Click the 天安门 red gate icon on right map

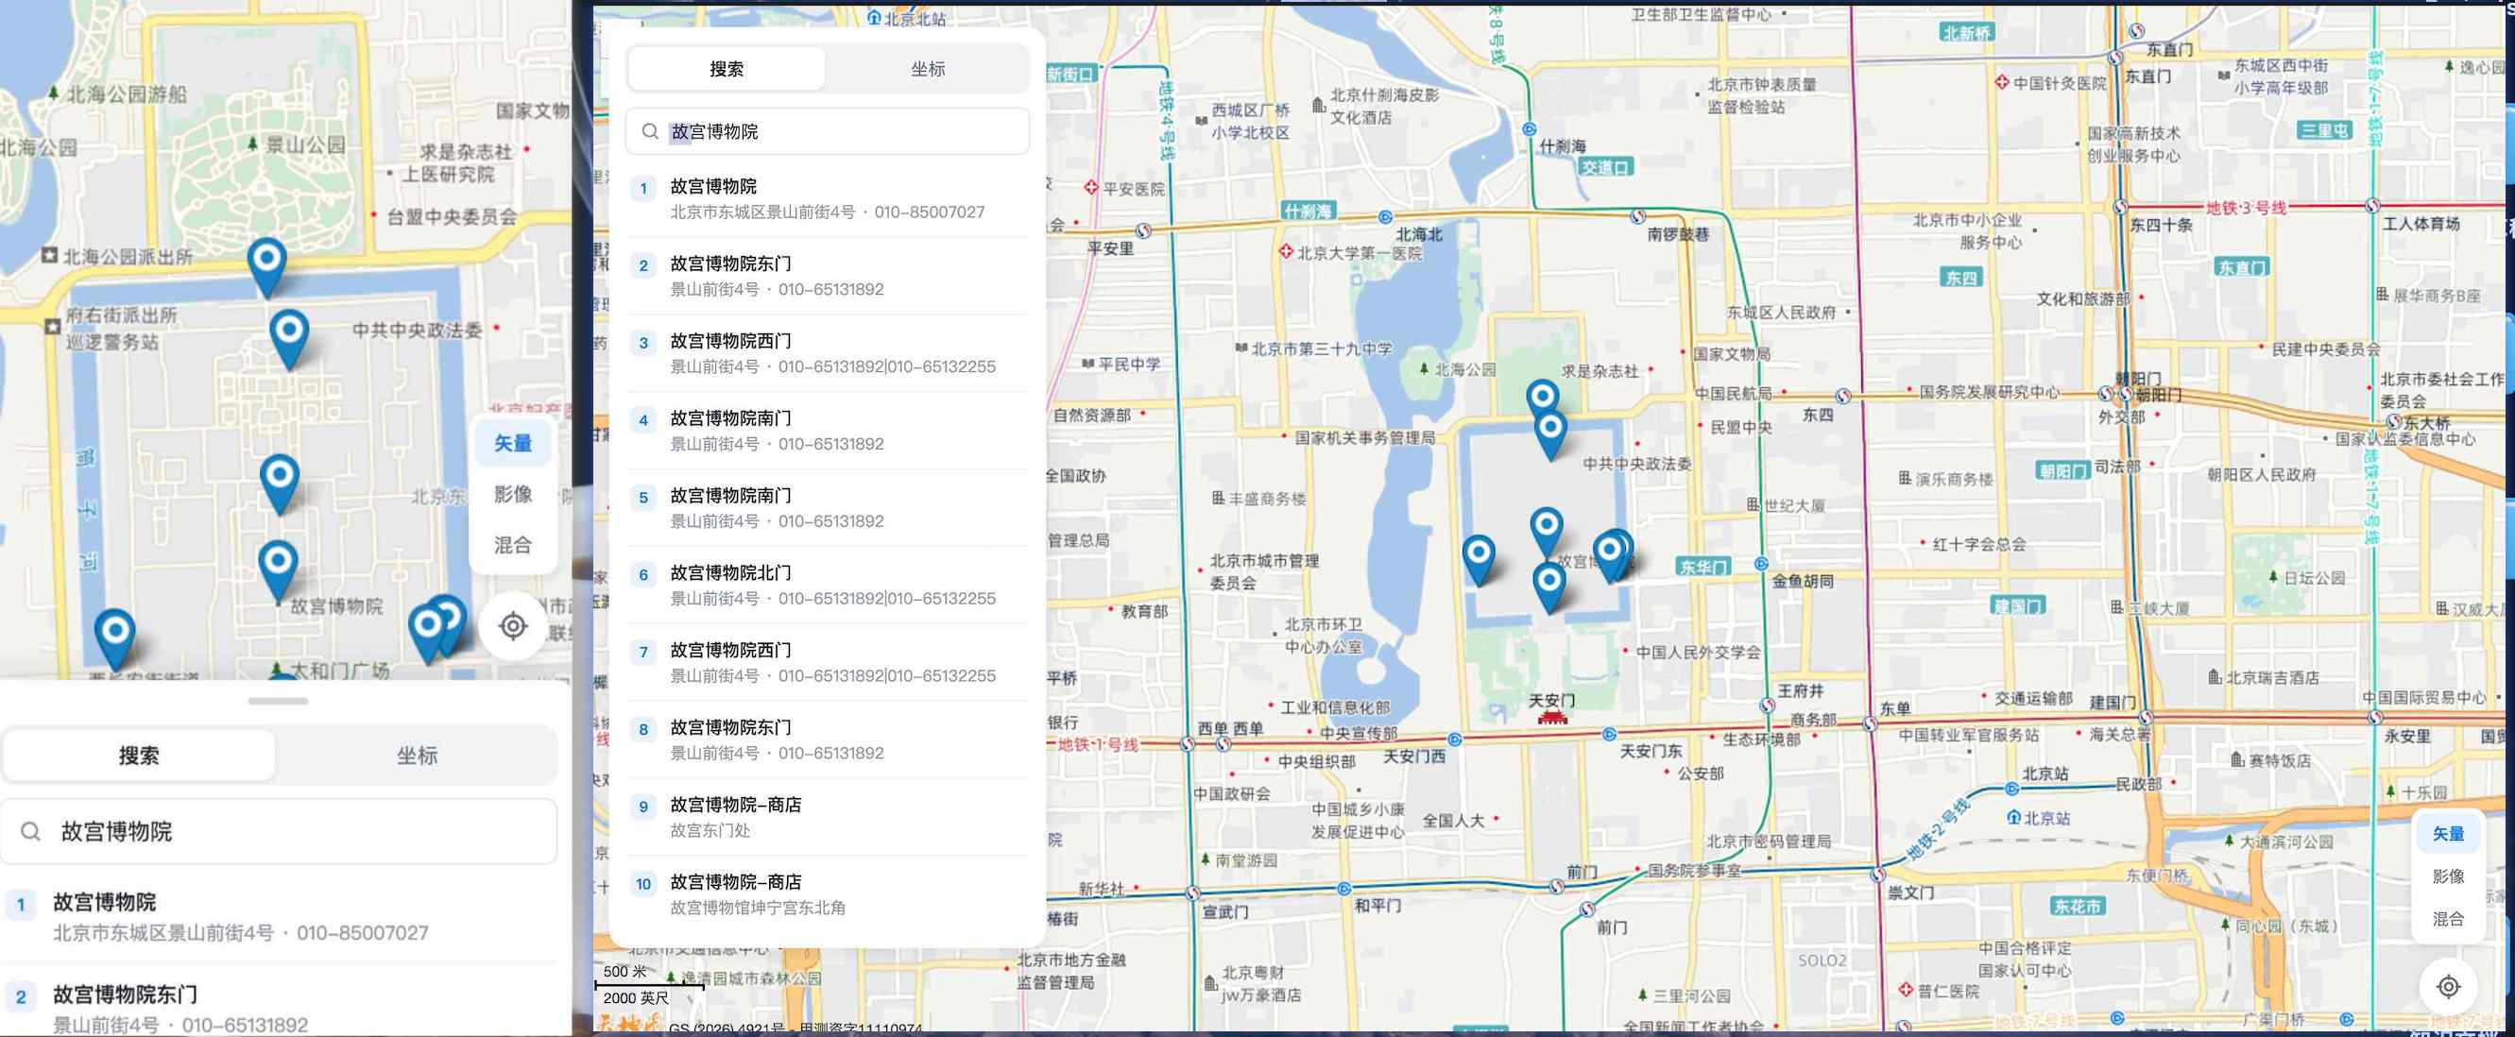[x=1551, y=717]
